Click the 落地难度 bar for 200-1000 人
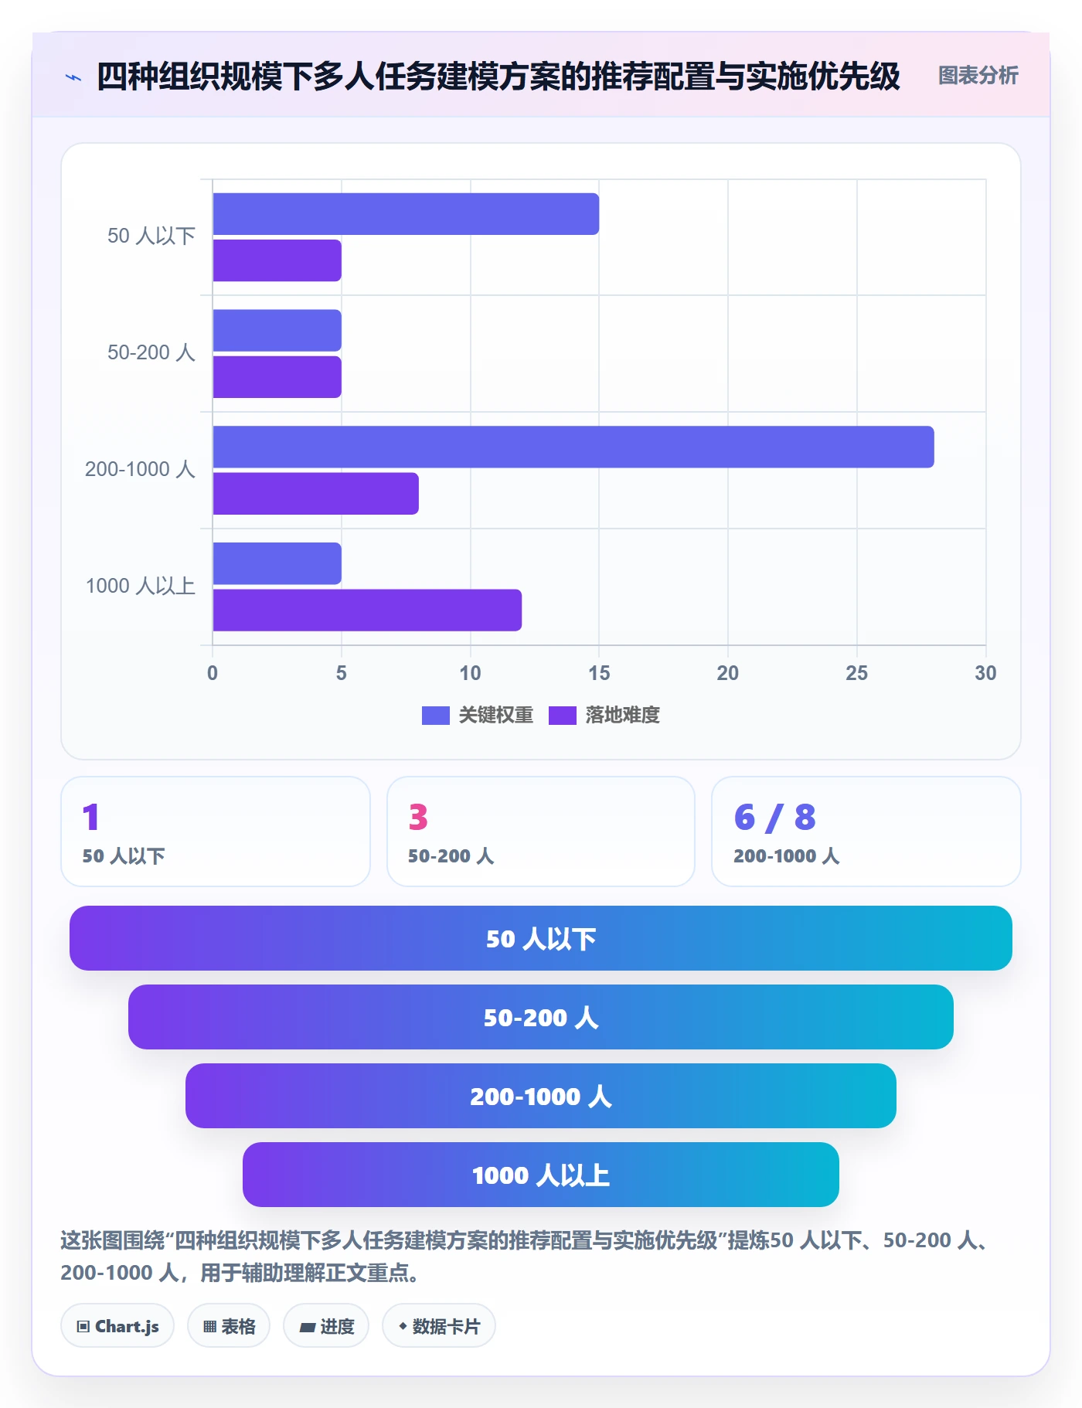This screenshot has width=1082, height=1408. click(315, 494)
